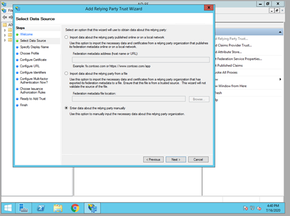Click the Welcome step link
This screenshot has width=290, height=216.
[x=26, y=34]
